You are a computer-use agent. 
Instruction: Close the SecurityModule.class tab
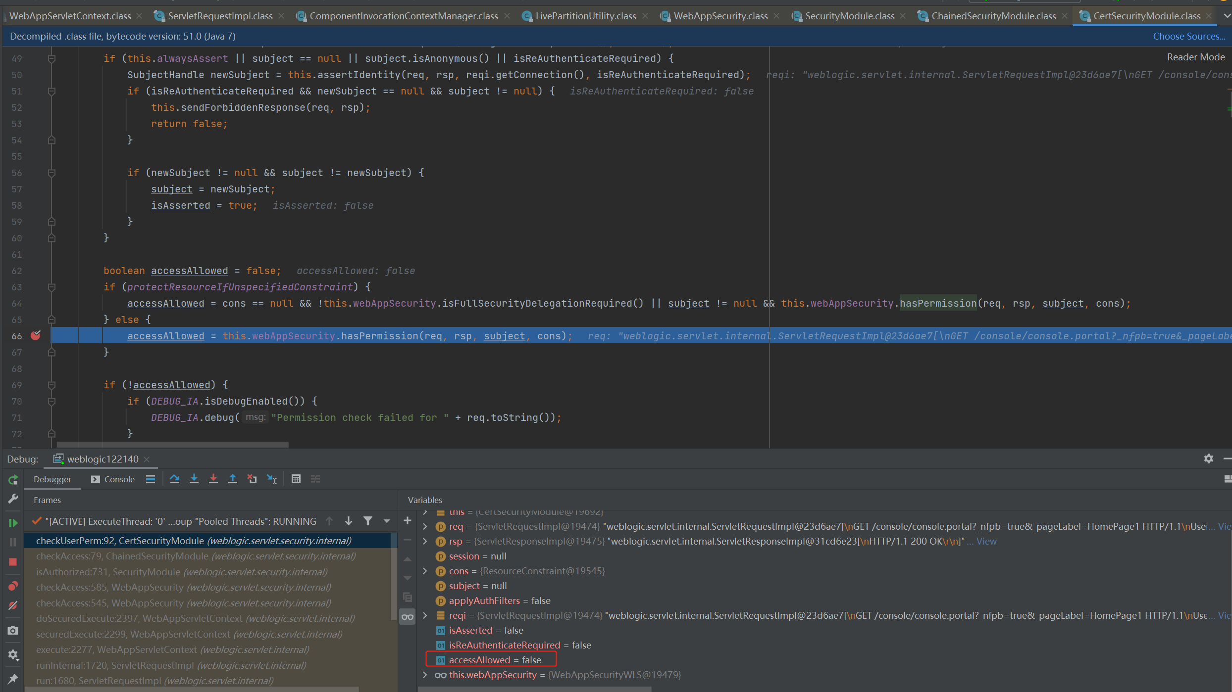point(903,16)
